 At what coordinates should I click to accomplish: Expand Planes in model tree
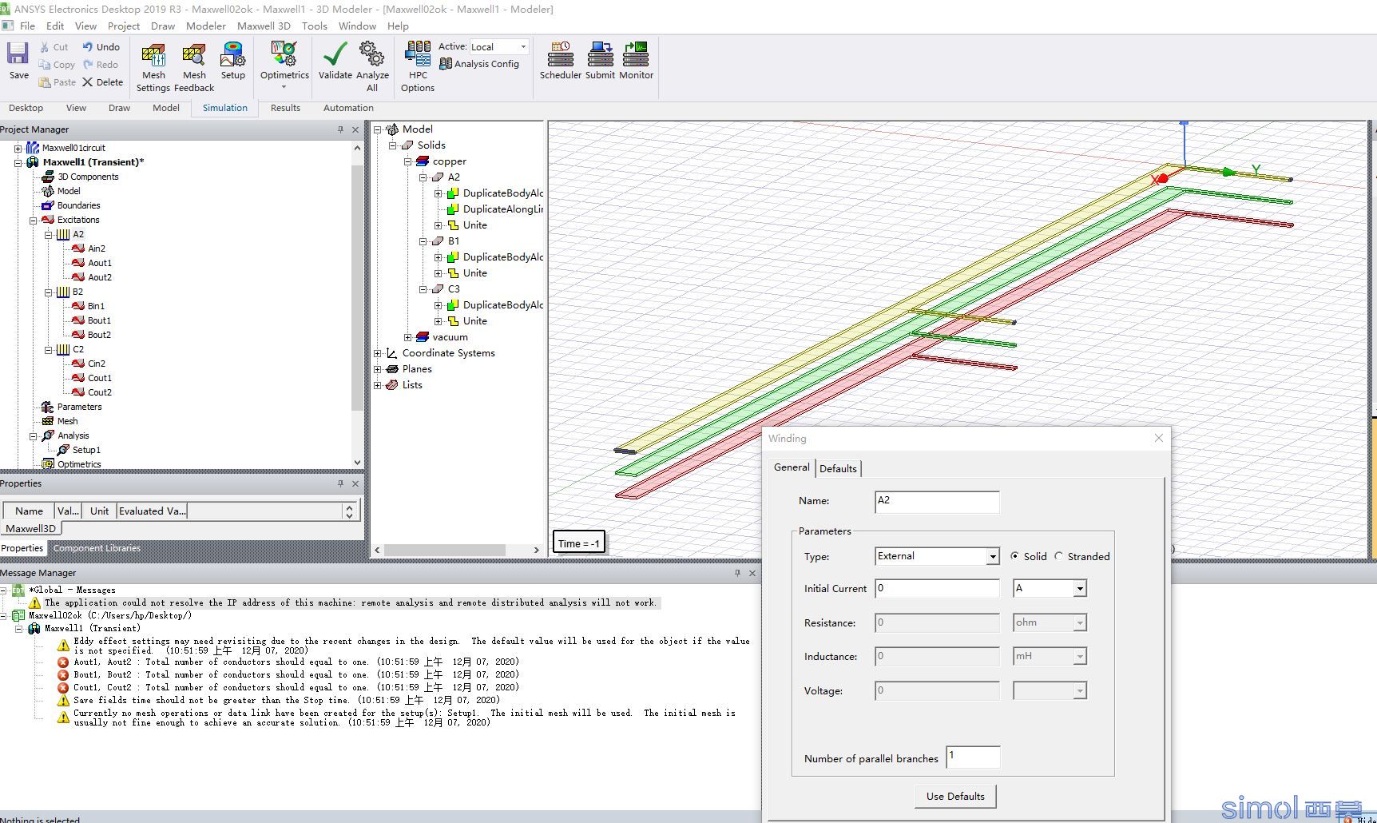coord(378,369)
